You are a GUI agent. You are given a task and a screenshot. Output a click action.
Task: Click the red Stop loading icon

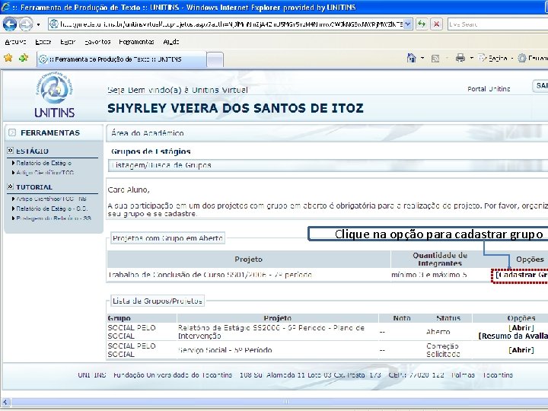point(436,24)
